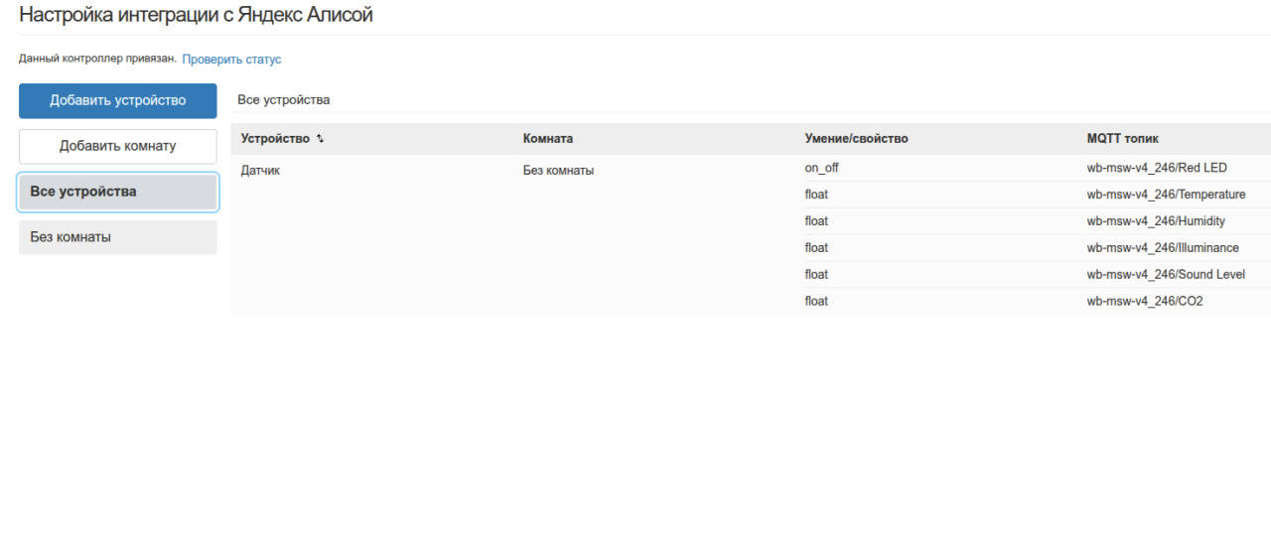Open the Проверить статус link
The height and width of the screenshot is (535, 1271).
coord(231,60)
